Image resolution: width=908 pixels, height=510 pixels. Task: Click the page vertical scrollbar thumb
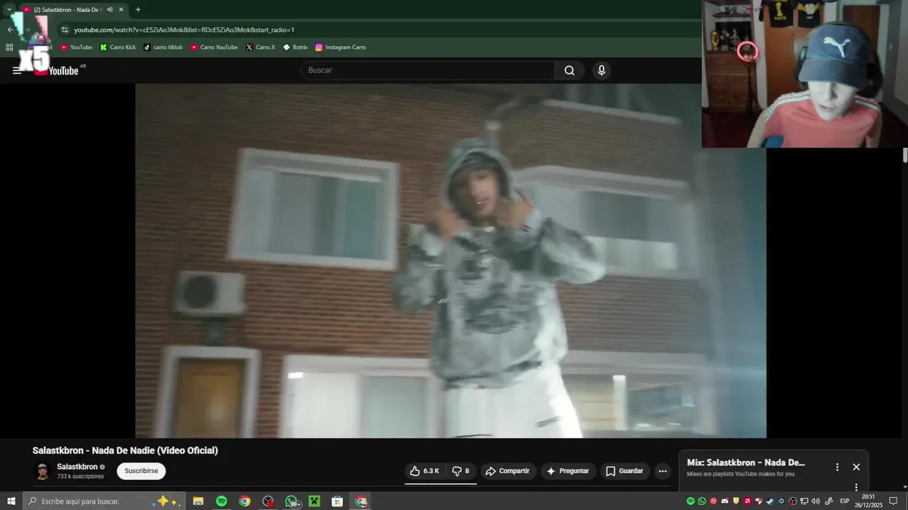tap(905, 156)
